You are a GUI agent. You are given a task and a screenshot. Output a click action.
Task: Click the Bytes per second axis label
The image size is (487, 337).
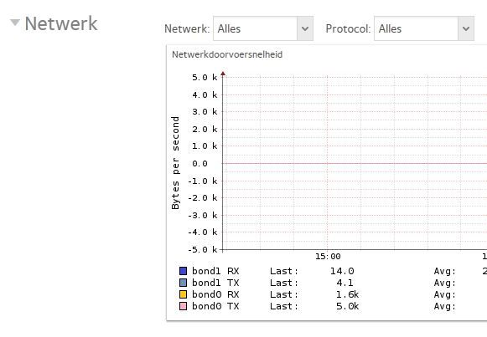point(175,163)
